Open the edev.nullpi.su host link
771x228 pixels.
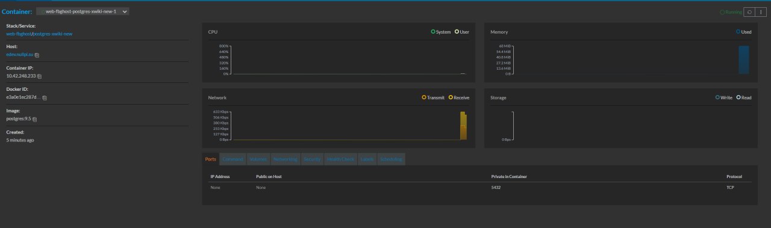click(20, 55)
